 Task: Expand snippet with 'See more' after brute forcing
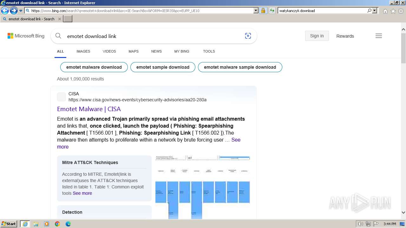point(236,140)
